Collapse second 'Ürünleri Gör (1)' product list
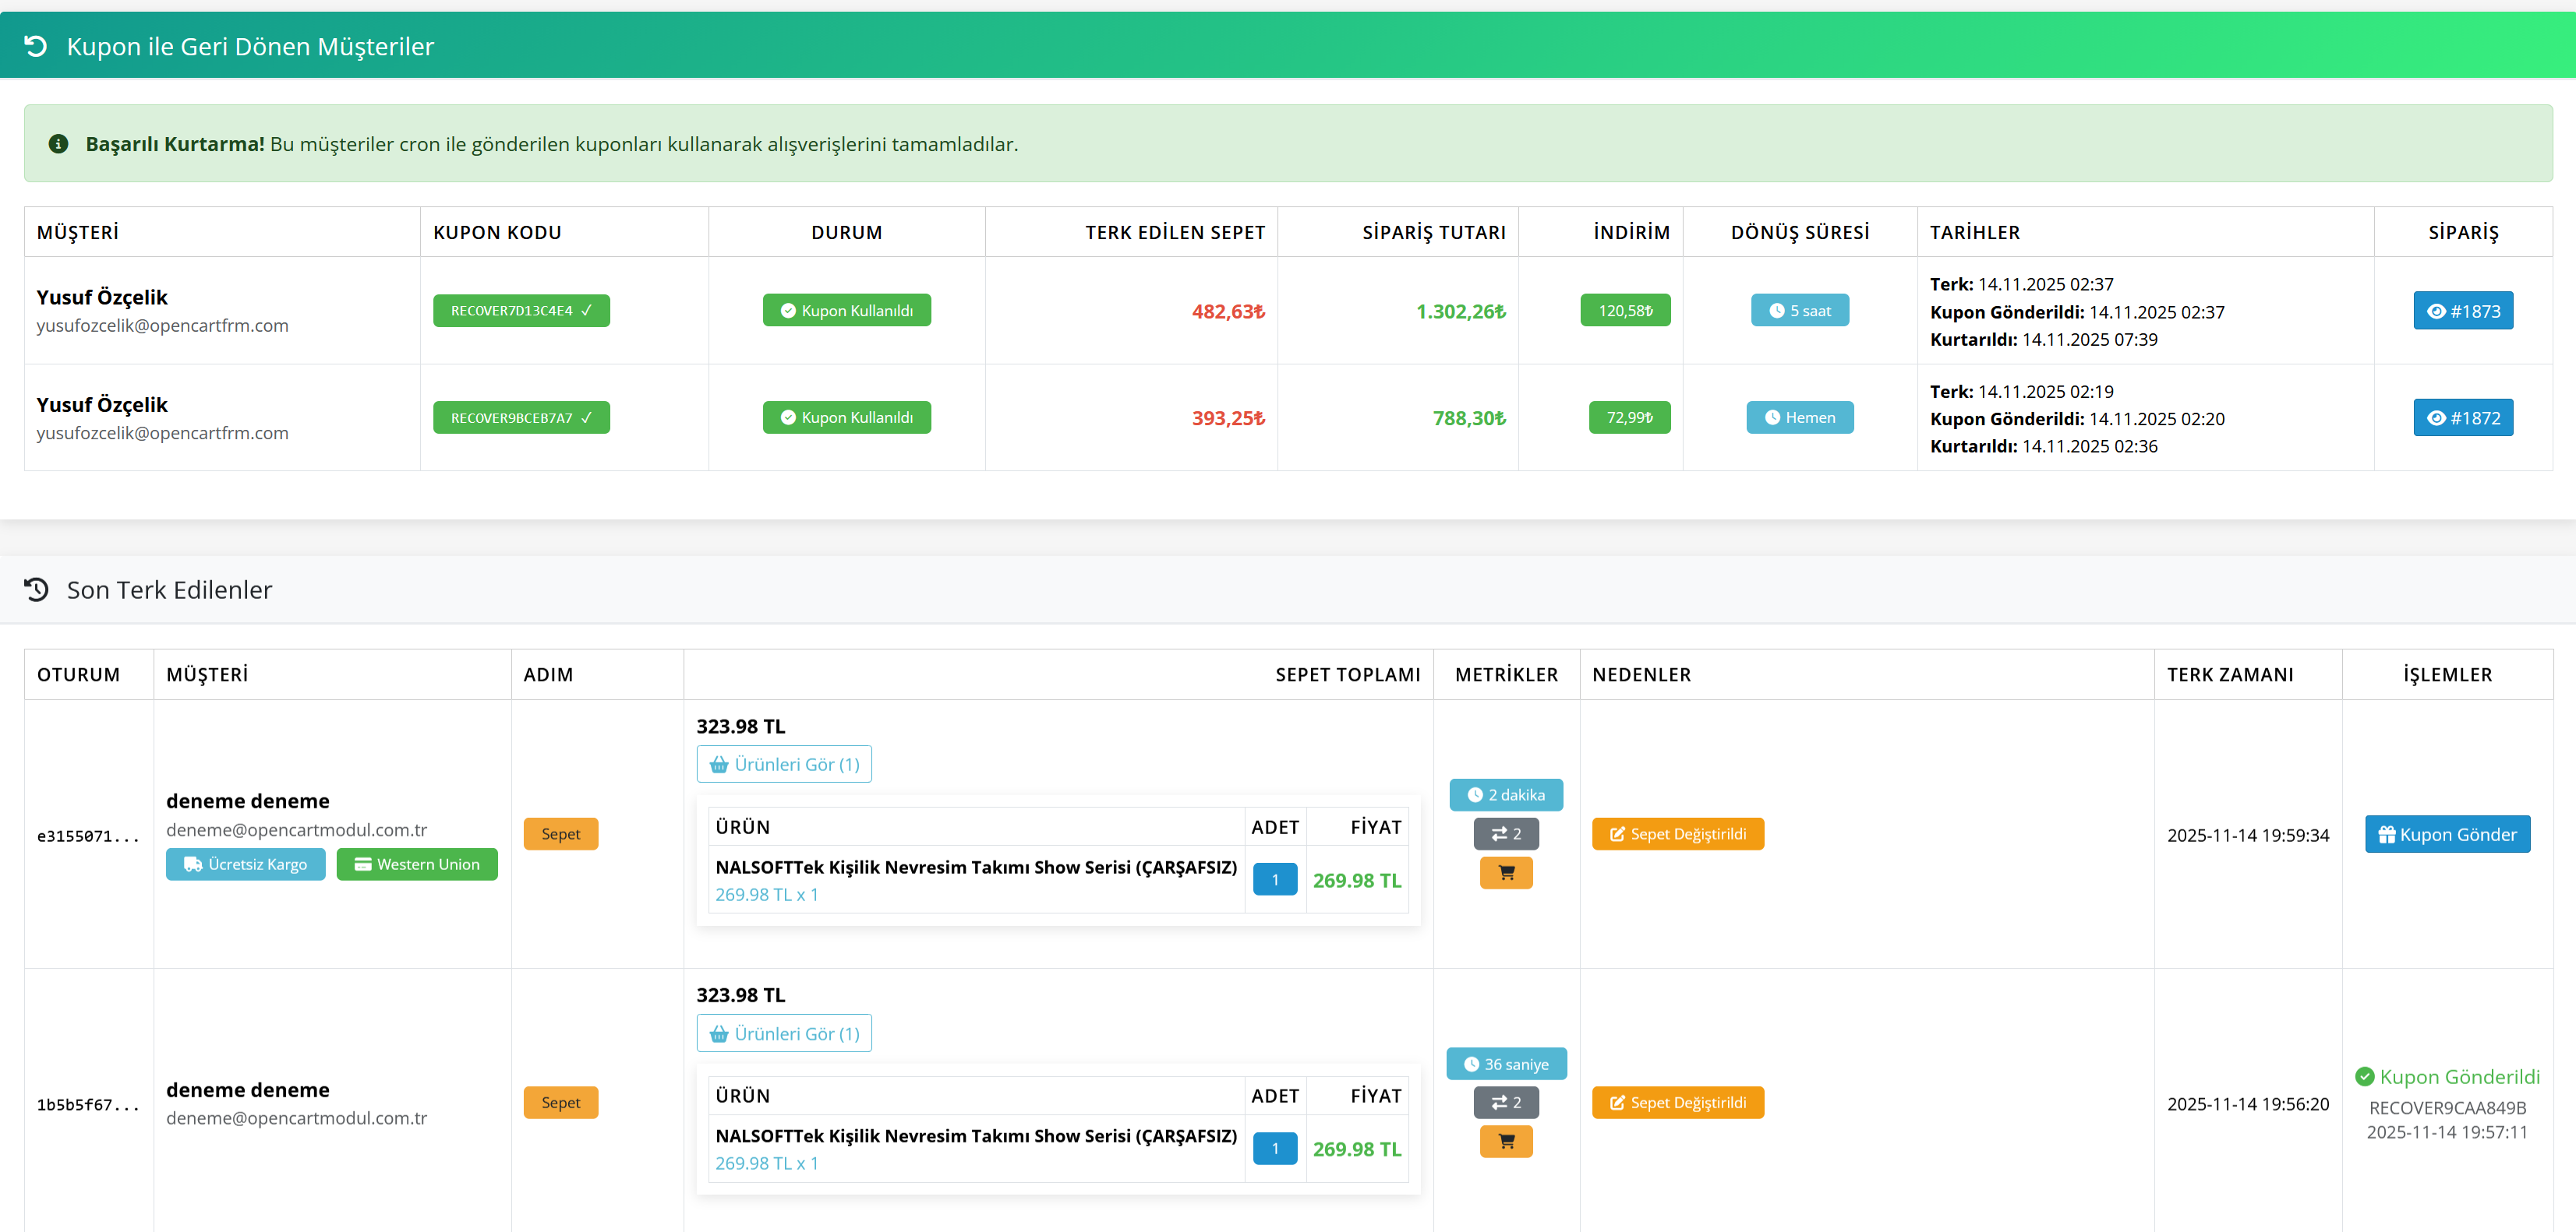The width and height of the screenshot is (2576, 1232). tap(783, 1033)
